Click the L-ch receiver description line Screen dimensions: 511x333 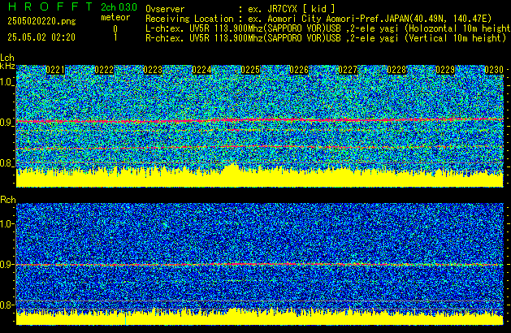(x=328, y=28)
